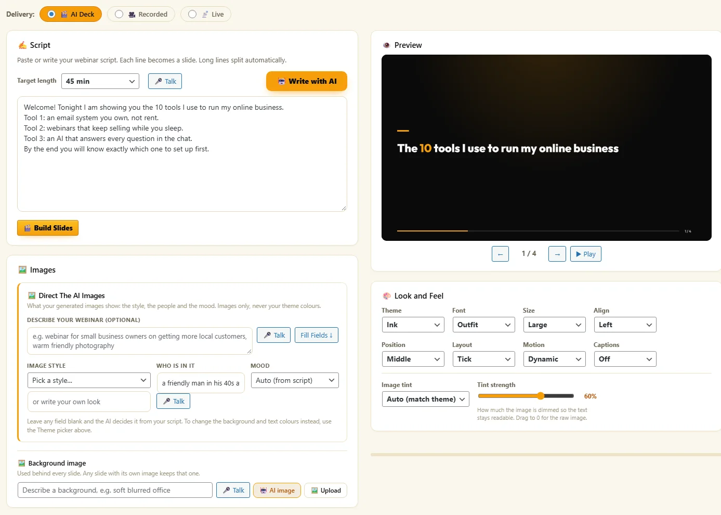Click the Tint strength slider handle
The height and width of the screenshot is (515, 721).
(541, 396)
